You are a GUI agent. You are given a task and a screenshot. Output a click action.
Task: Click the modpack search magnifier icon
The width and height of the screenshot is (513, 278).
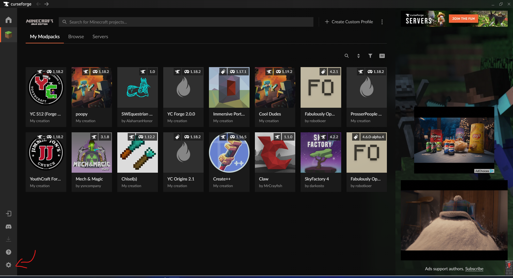click(347, 56)
